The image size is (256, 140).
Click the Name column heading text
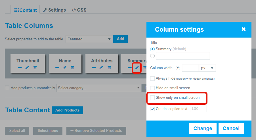coord(65,61)
